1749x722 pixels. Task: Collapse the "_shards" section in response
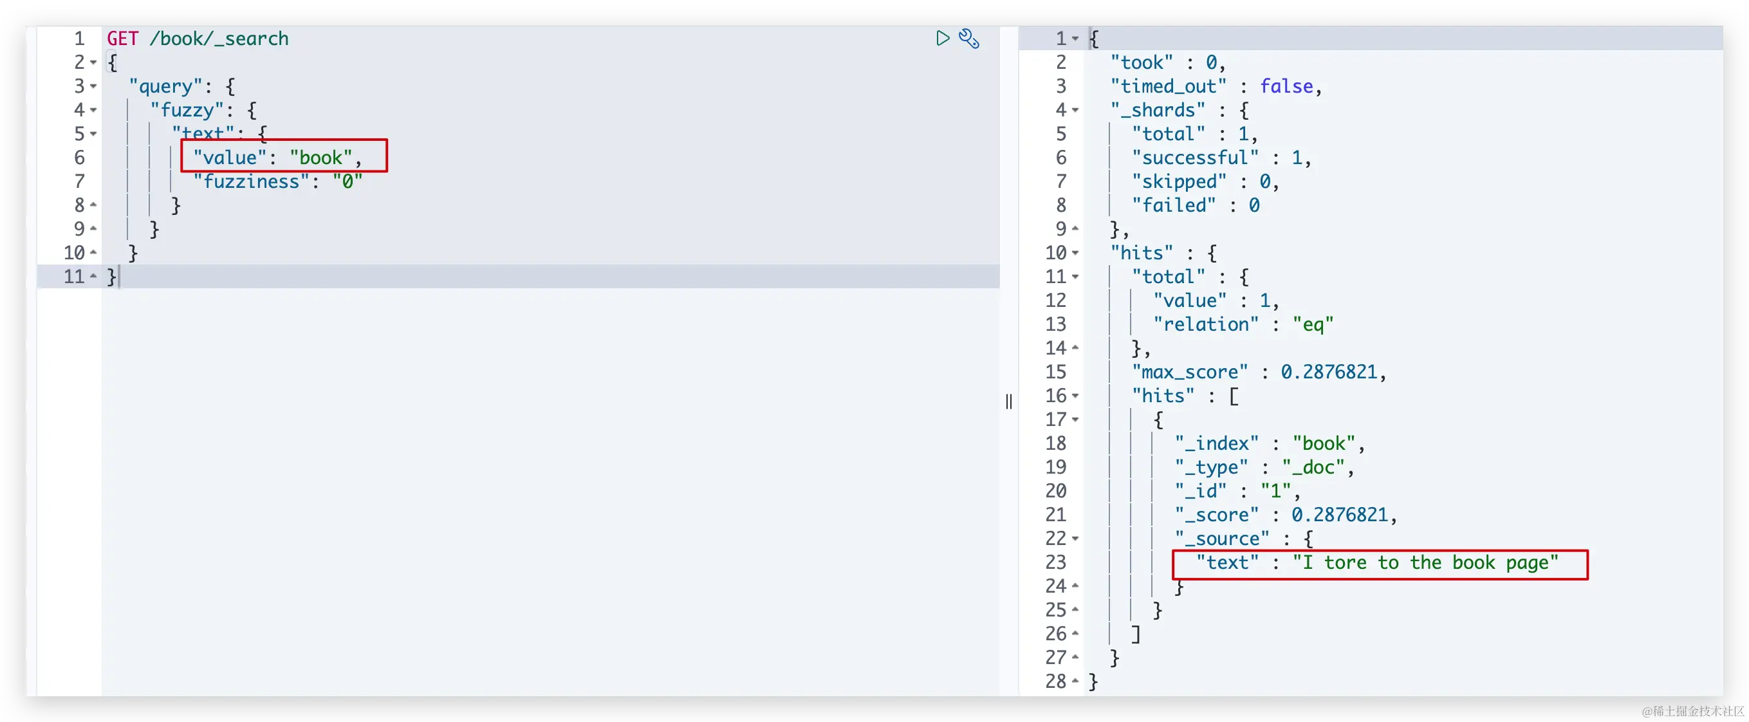pyautogui.click(x=1075, y=110)
